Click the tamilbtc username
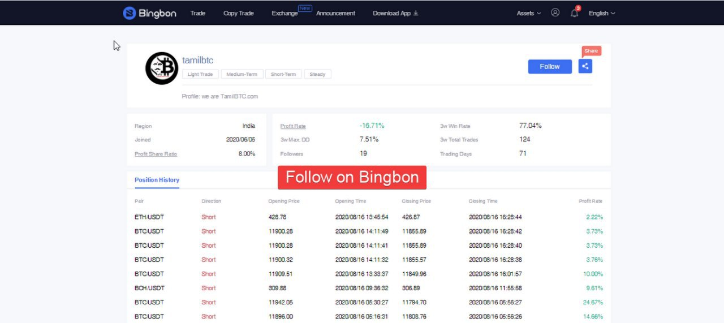724x323 pixels. point(197,61)
